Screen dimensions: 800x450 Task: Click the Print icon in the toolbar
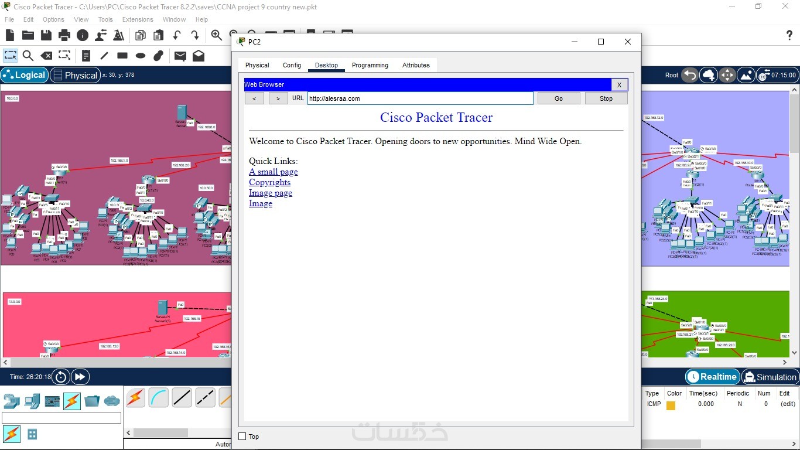point(64,35)
